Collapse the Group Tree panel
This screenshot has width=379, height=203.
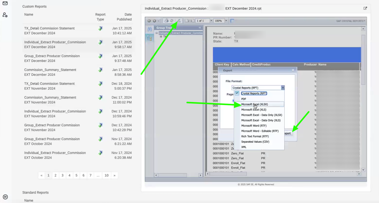tap(200, 28)
